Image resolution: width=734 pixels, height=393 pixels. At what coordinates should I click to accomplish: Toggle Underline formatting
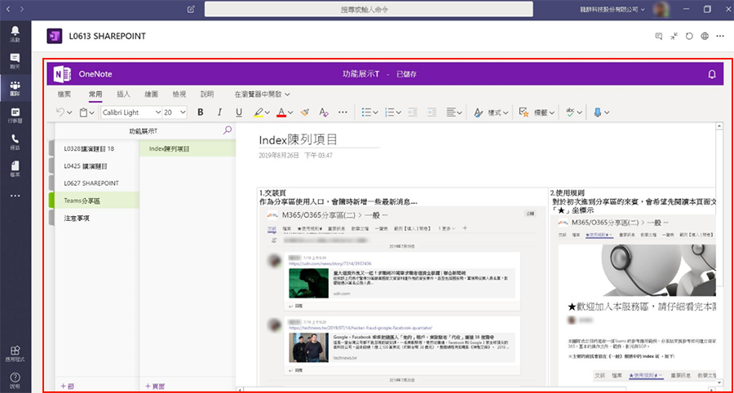coord(239,113)
